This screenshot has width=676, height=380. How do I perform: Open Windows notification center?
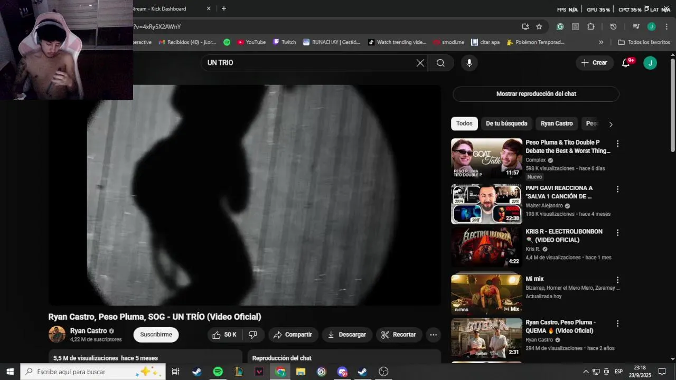(x=662, y=372)
